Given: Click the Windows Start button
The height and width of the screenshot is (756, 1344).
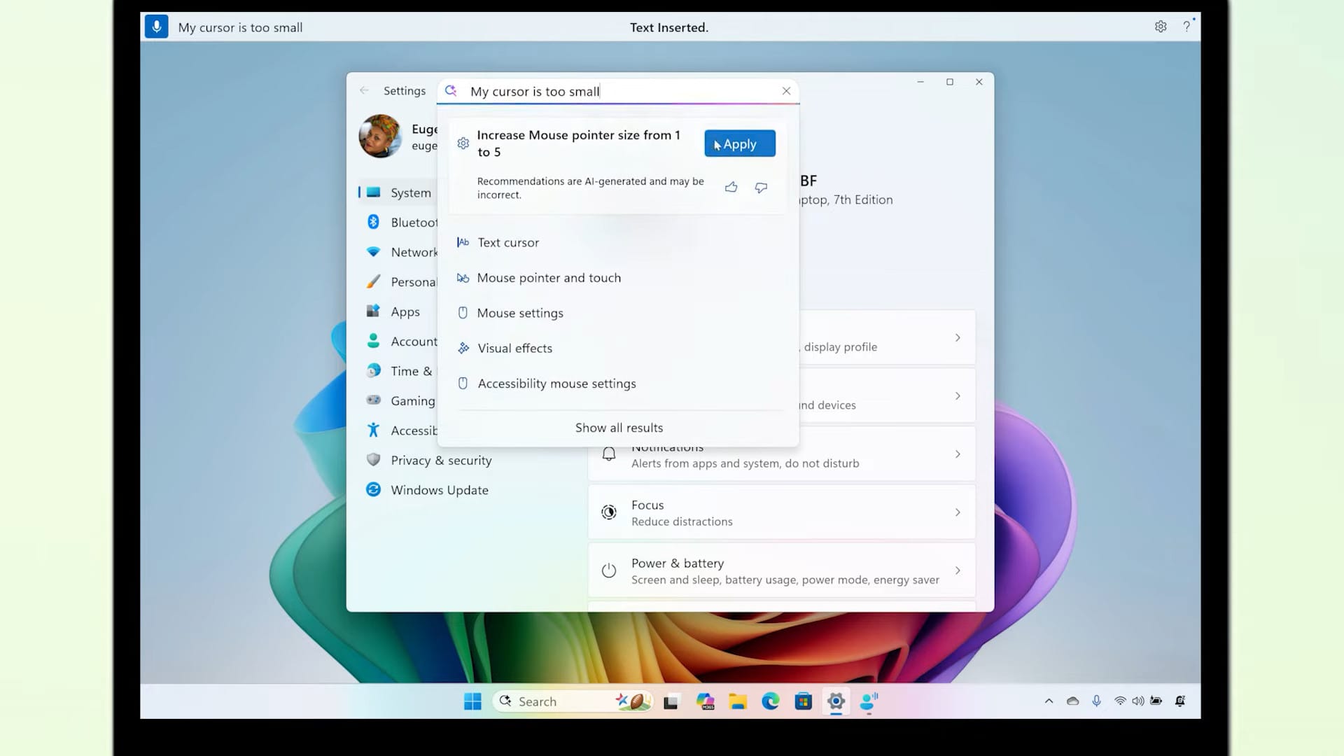Looking at the screenshot, I should (472, 701).
